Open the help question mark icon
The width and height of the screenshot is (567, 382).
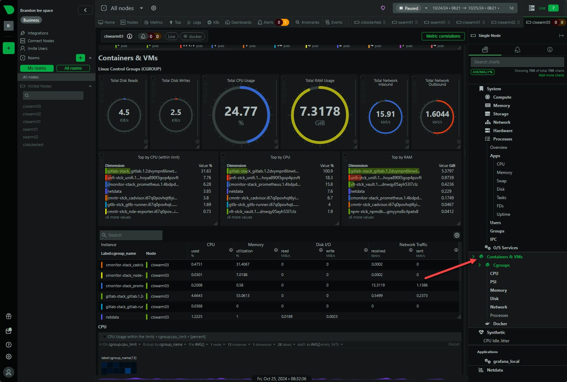pyautogui.click(x=9, y=345)
